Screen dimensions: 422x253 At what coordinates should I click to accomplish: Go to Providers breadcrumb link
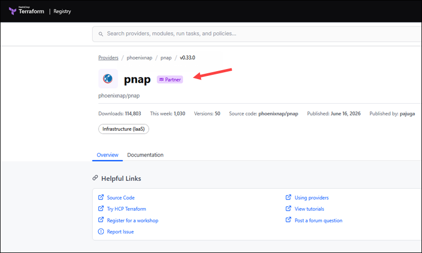pyautogui.click(x=108, y=57)
